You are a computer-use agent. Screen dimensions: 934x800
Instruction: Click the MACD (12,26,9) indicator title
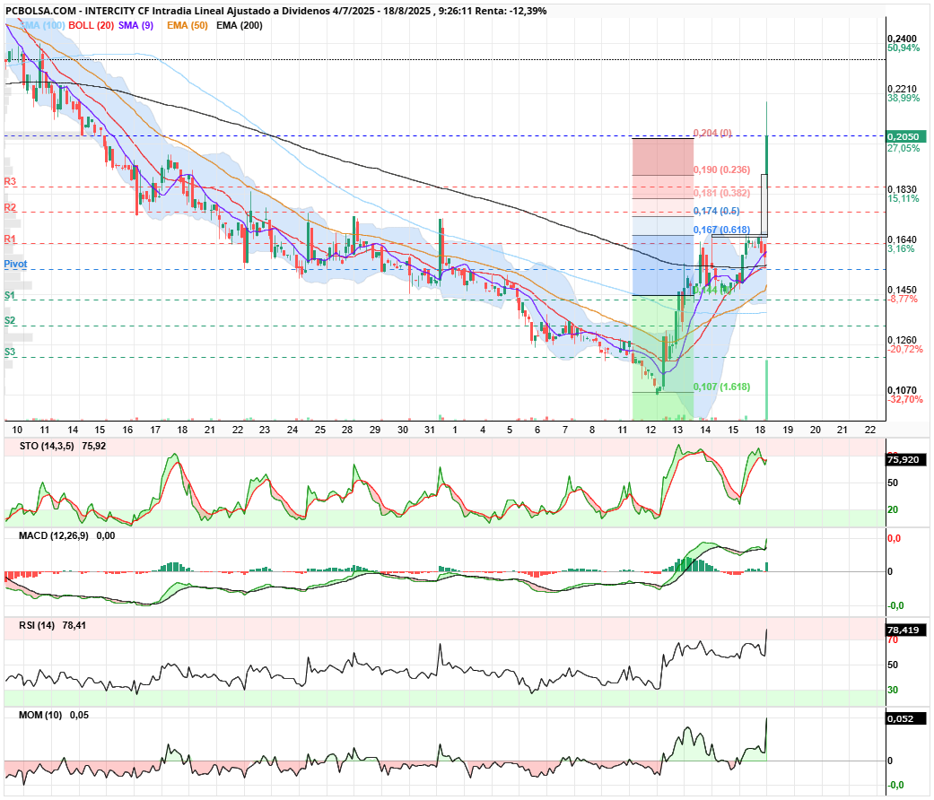coord(54,535)
